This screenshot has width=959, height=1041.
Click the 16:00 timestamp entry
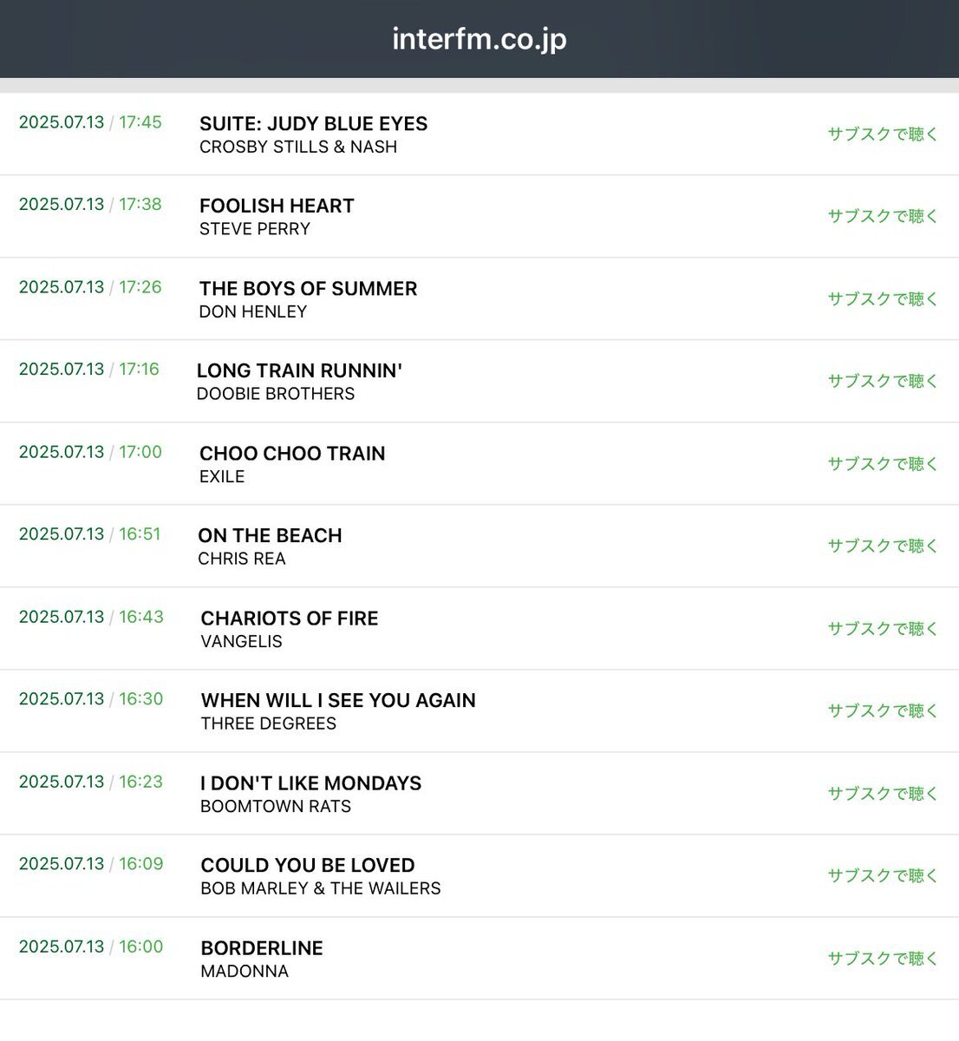[x=91, y=946]
